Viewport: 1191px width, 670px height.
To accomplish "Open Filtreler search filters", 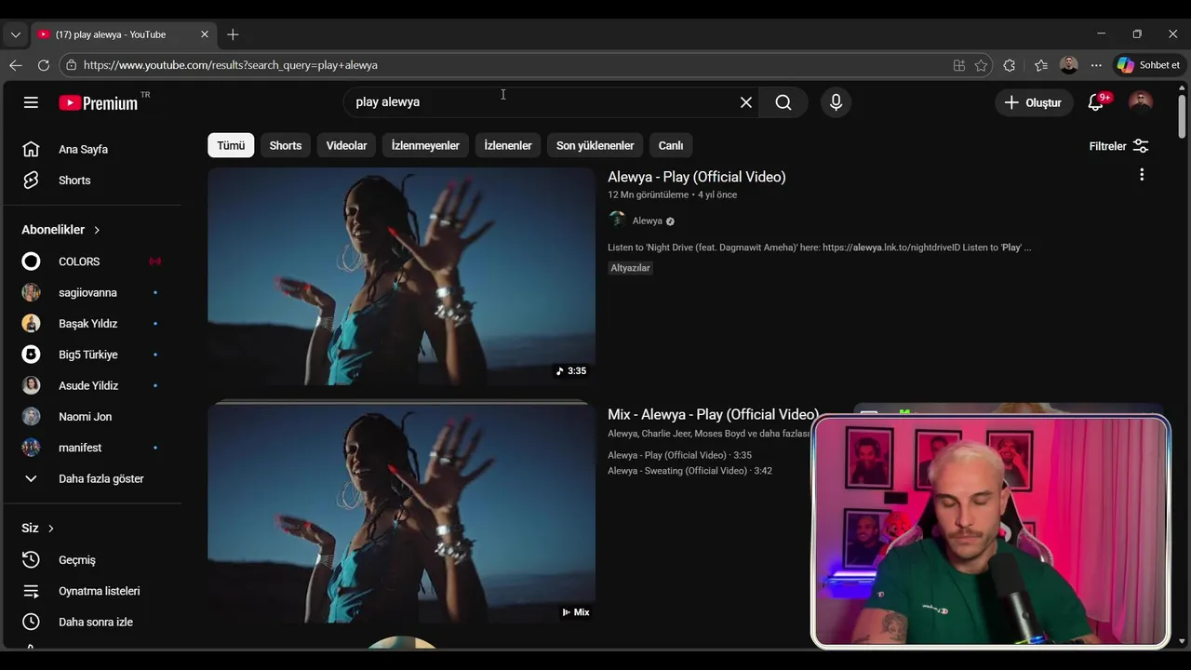I will [x=1119, y=146].
